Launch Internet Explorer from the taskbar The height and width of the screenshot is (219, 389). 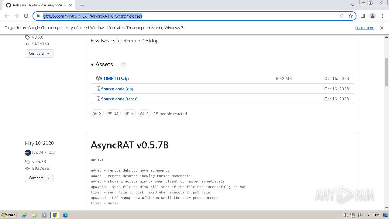click(24, 215)
